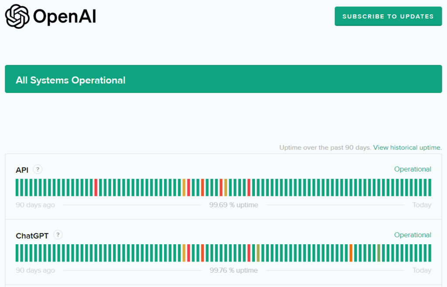This screenshot has width=447, height=287.
Task: Click the ChatGPT component name
Action: coord(32,236)
